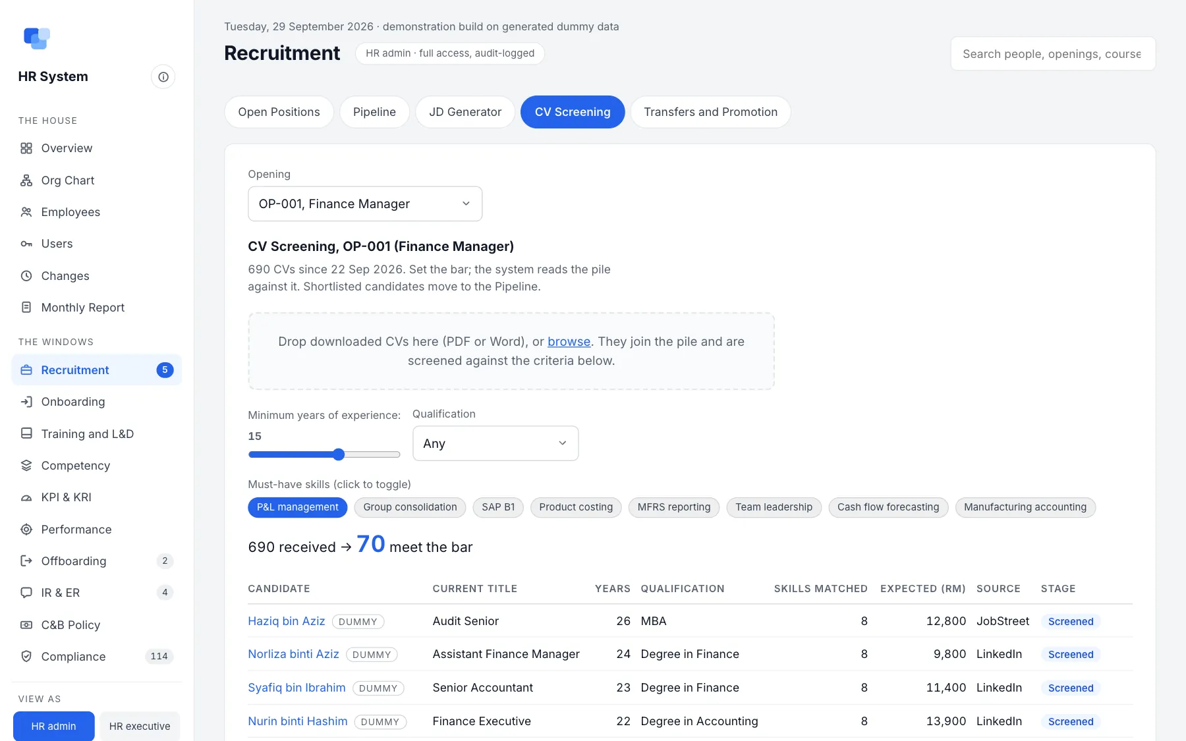1186x741 pixels.
Task: Click the C&B Policy banknote icon
Action: [x=26, y=625]
